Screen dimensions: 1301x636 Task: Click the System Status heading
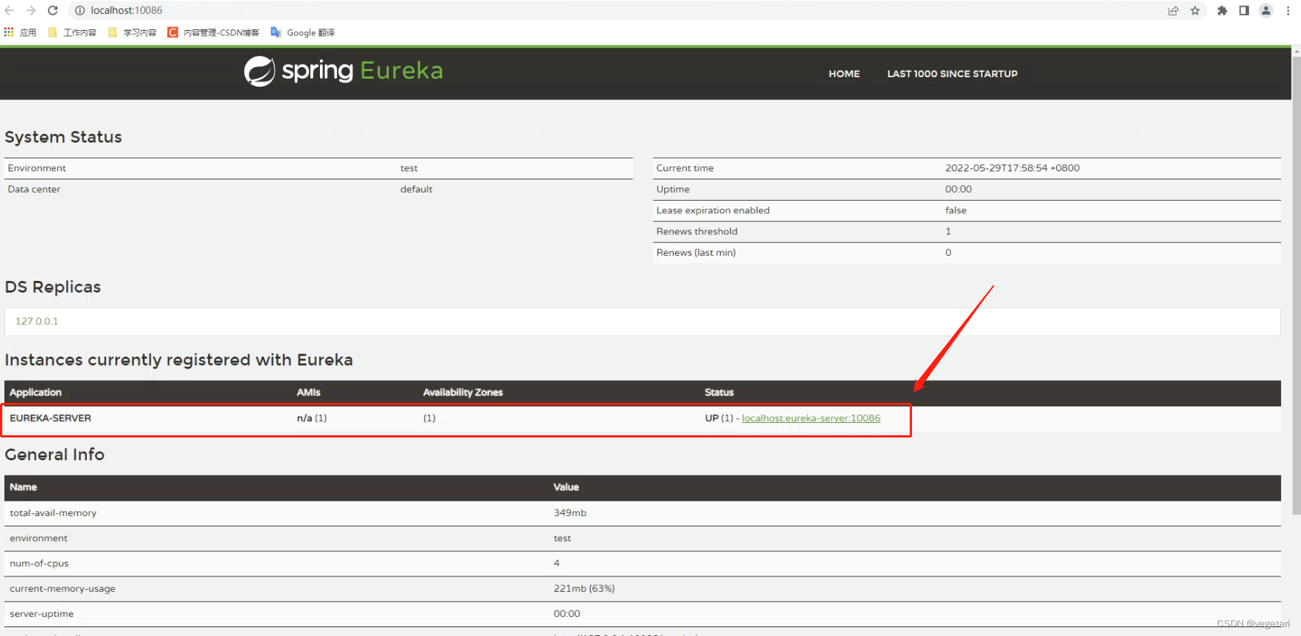tap(63, 137)
